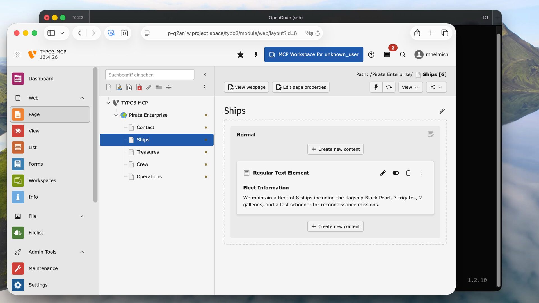Toggle visibility of Regular Text Element
This screenshot has width=539, height=303.
coord(396,173)
